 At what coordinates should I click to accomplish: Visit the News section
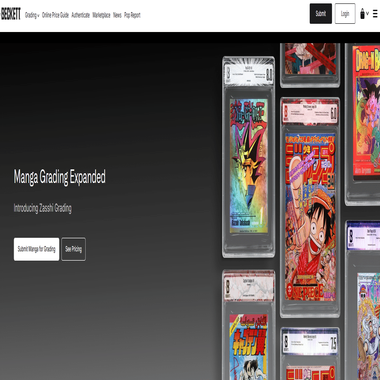[x=117, y=15]
